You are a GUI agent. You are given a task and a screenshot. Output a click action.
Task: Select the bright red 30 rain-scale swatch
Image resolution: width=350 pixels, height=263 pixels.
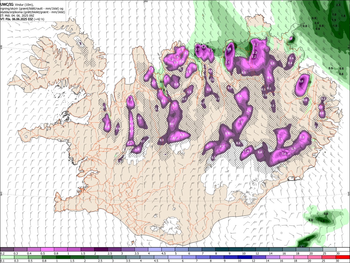point(342,257)
